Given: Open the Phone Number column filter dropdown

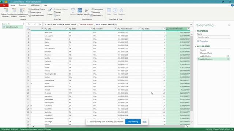Looking at the screenshot, I should 140,29.
